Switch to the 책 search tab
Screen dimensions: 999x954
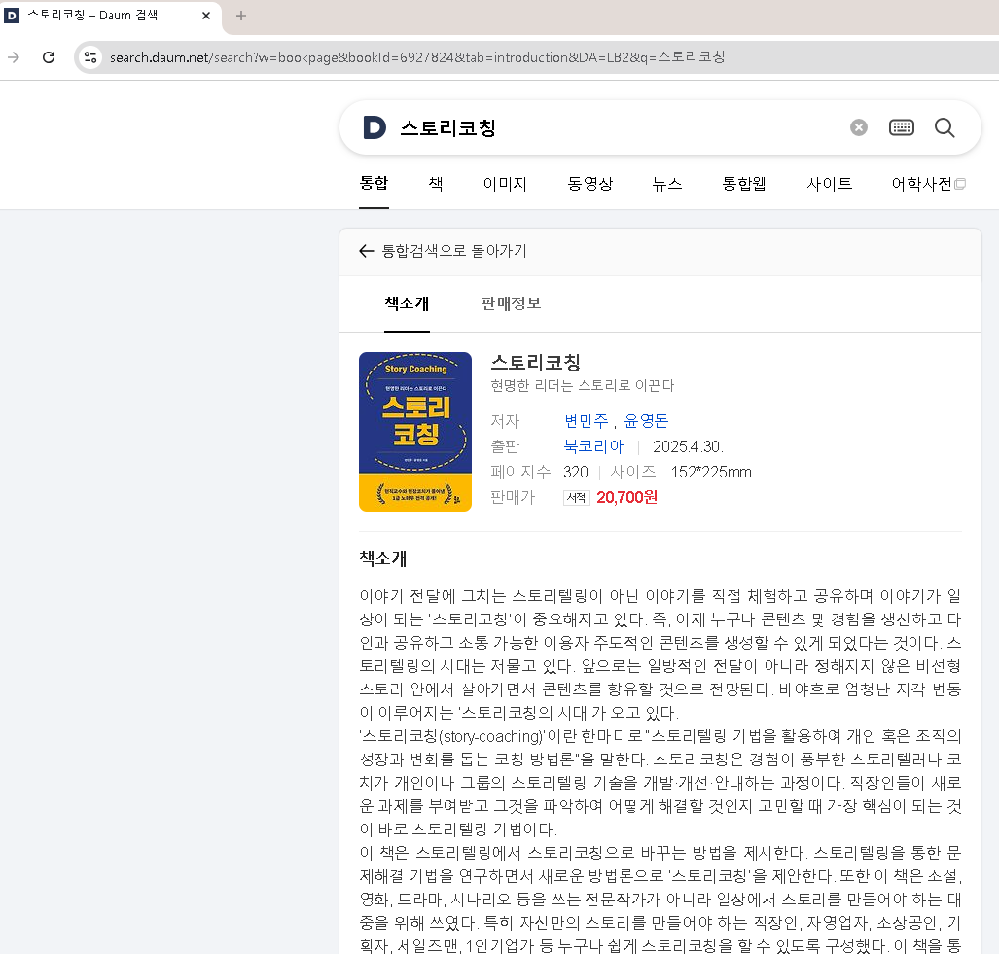click(x=435, y=184)
